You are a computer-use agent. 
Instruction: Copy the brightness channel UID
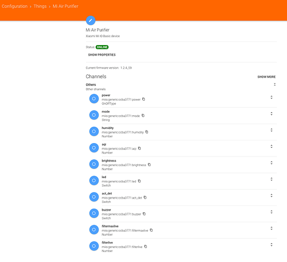150,165
